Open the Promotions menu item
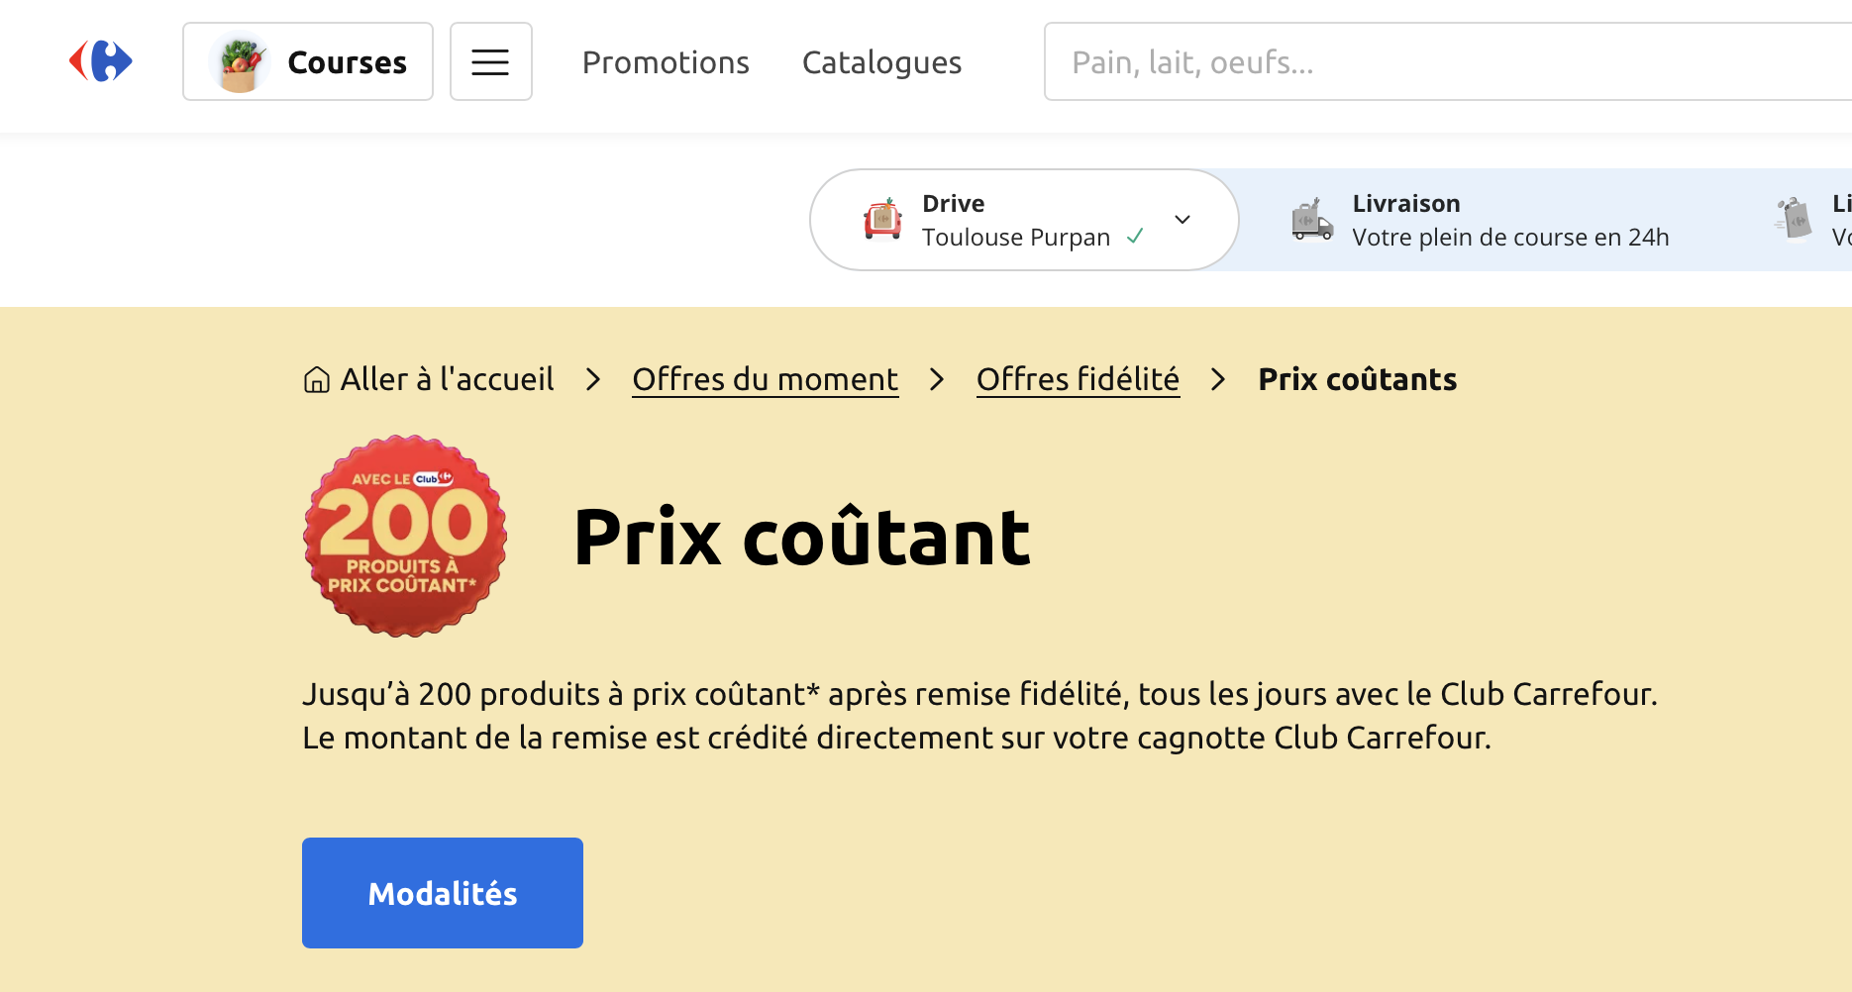Screen dimensions: 1852x992 (666, 62)
